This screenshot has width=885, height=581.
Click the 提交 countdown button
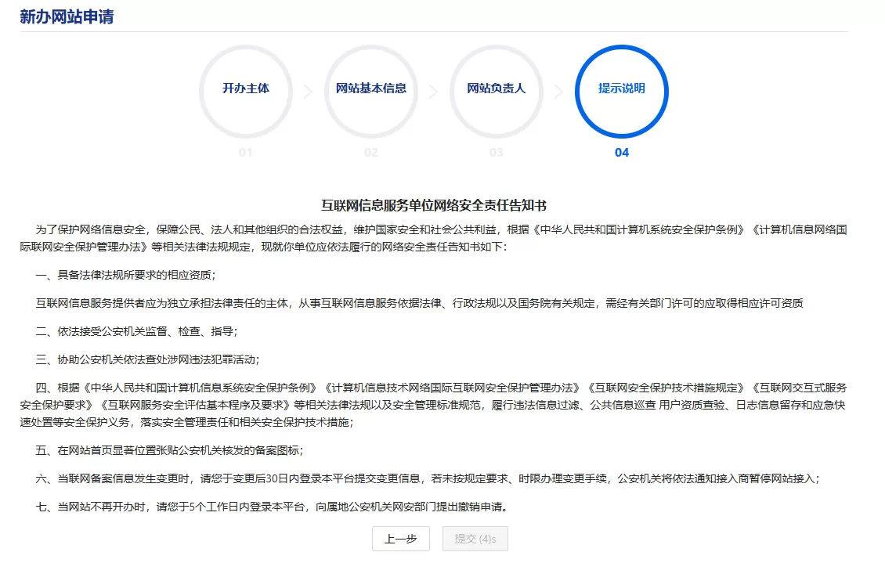tap(475, 539)
